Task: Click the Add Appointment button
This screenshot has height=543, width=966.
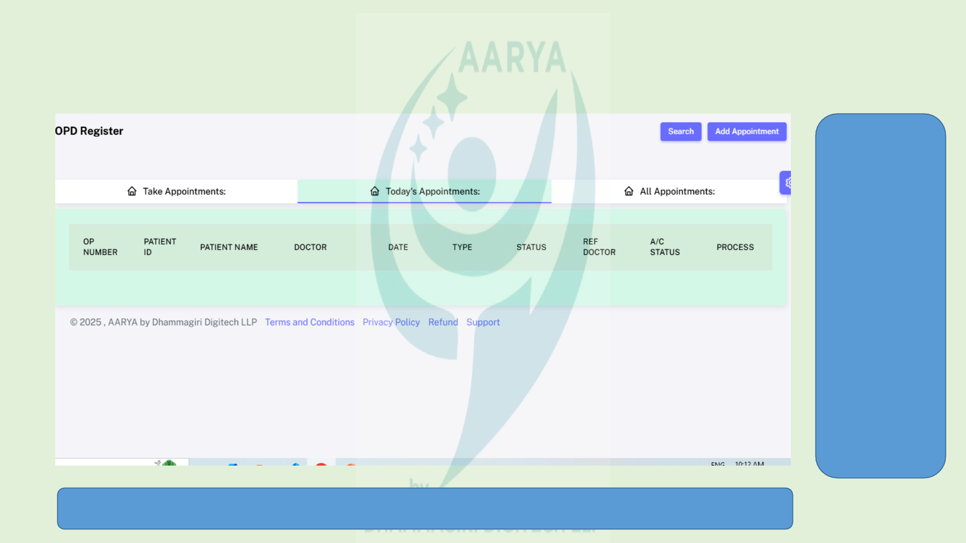Action: tap(747, 131)
